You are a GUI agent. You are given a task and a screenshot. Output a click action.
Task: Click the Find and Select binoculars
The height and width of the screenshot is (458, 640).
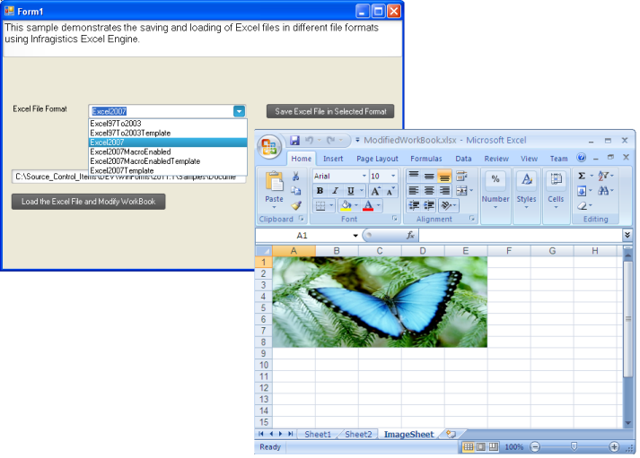click(x=604, y=191)
